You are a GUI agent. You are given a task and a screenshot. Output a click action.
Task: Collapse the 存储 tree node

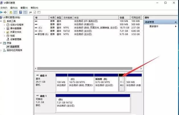coord(1,43)
